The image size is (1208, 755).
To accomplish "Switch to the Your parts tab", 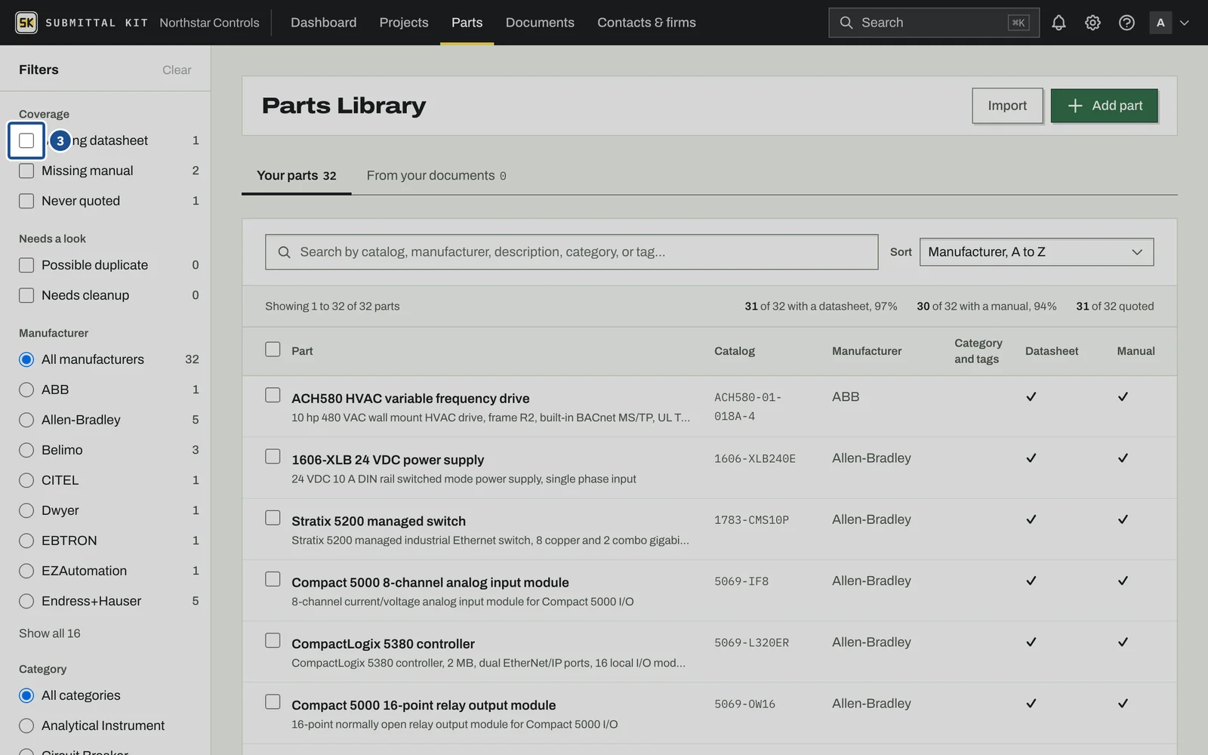I will (x=296, y=175).
